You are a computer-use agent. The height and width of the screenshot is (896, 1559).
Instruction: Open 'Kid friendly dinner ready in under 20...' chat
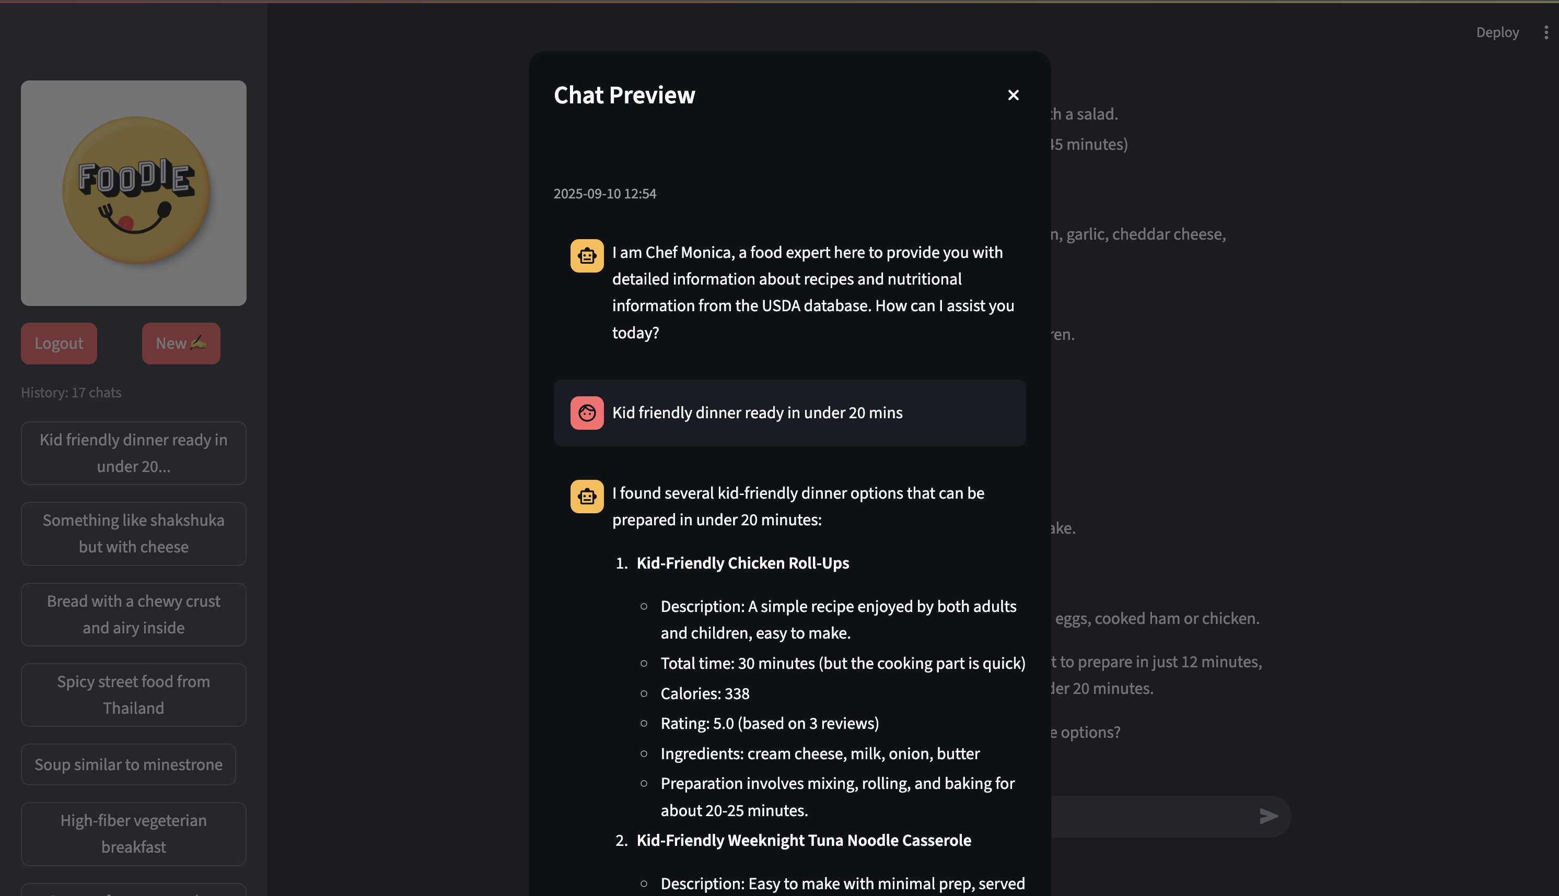point(134,453)
